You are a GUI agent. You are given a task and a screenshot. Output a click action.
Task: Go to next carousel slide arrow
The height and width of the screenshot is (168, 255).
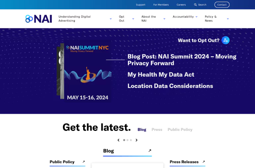[x=136, y=140]
